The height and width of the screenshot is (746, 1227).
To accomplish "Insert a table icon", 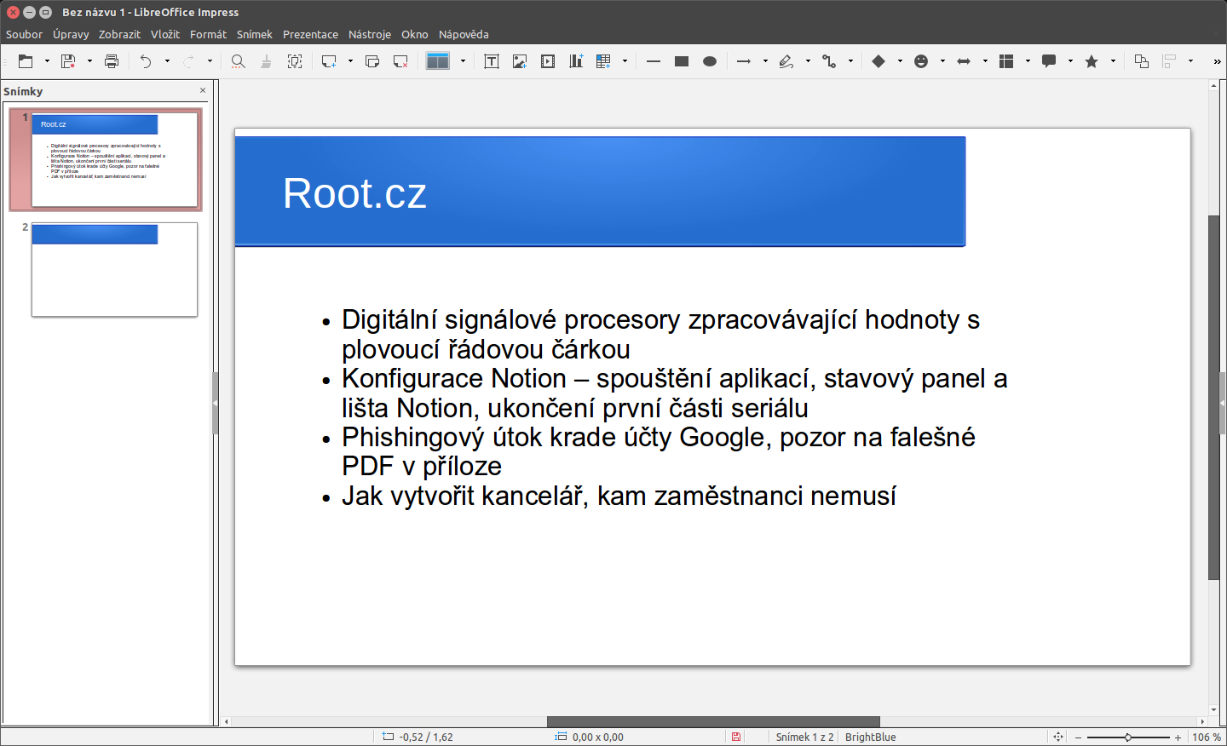I will [604, 61].
